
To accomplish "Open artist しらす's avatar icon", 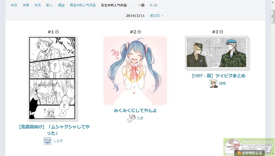I will pos(48,141).
